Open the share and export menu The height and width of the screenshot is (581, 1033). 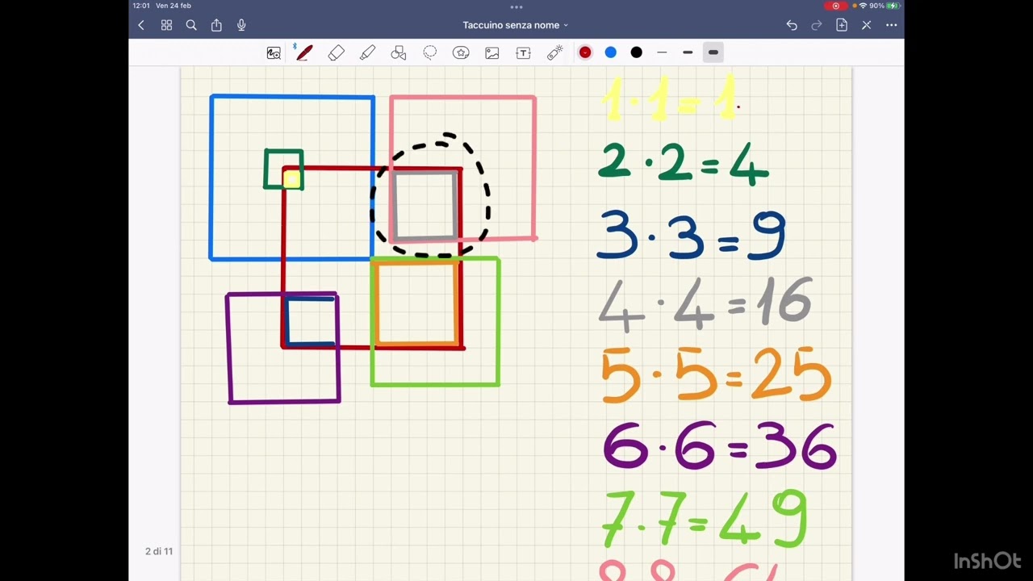(216, 25)
